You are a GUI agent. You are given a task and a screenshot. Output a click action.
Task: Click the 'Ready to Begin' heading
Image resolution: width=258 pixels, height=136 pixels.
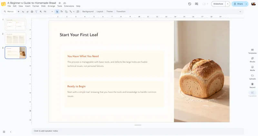click(x=76, y=86)
